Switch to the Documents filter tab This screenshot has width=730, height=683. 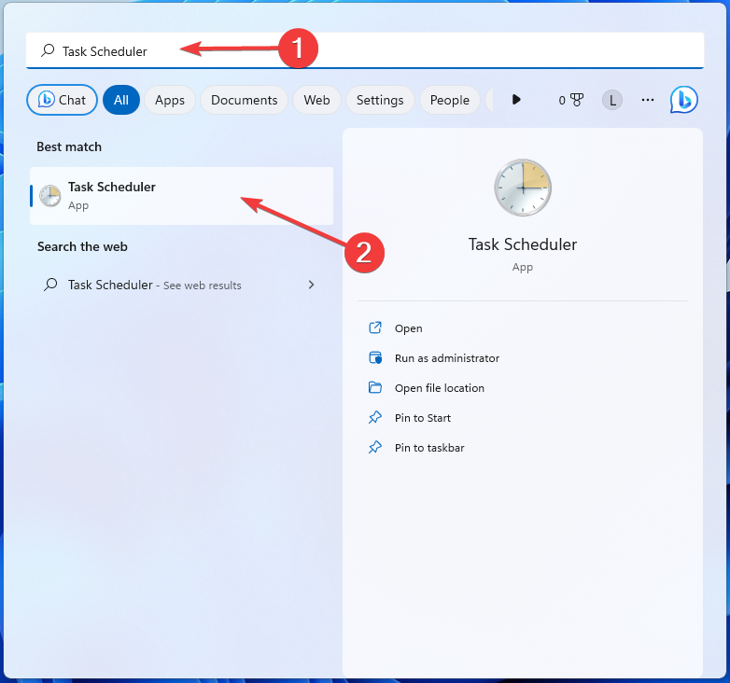[x=244, y=100]
